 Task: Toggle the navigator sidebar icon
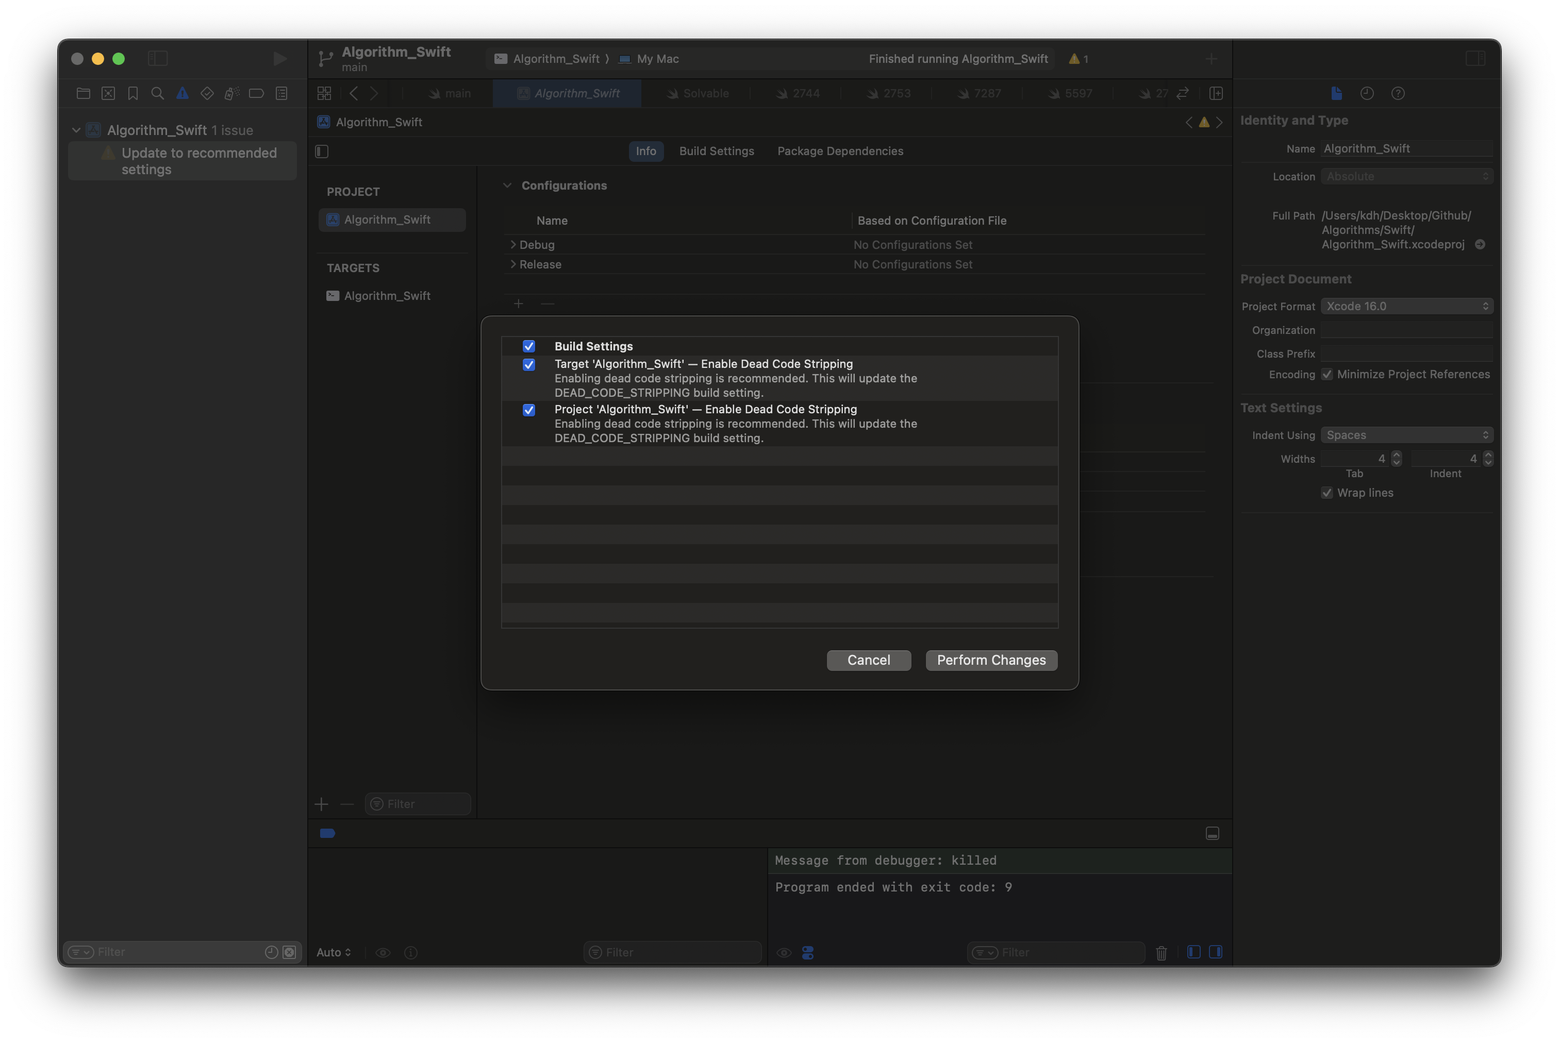[x=158, y=59]
